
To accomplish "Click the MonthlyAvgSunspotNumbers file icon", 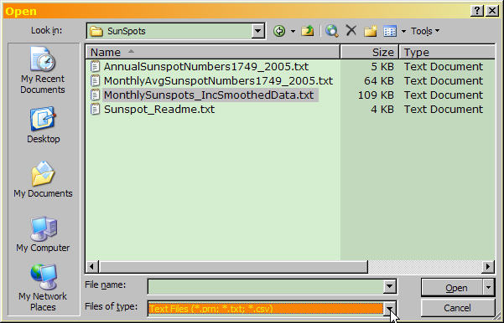I will [95, 81].
